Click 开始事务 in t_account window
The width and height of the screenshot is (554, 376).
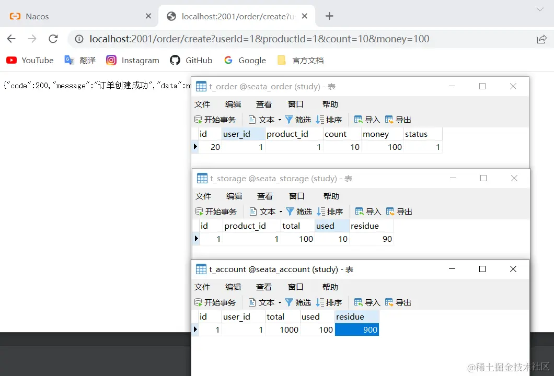pos(215,302)
